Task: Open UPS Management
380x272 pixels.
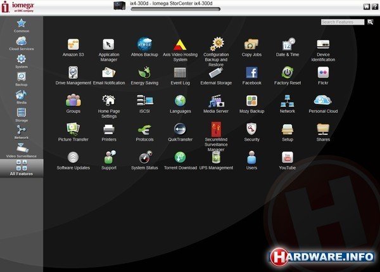Action: tap(216, 160)
